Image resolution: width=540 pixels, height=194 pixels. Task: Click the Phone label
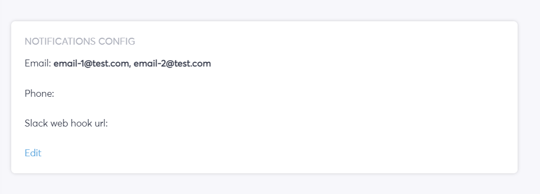click(x=39, y=94)
